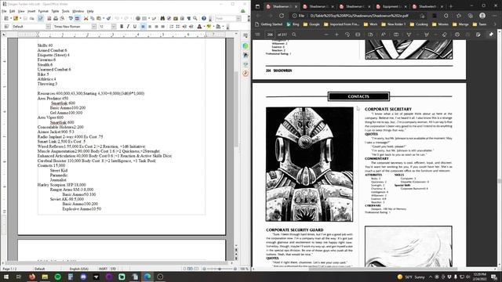Open the Edit menu in Writer
The image size is (502, 282).
click(x=12, y=11)
